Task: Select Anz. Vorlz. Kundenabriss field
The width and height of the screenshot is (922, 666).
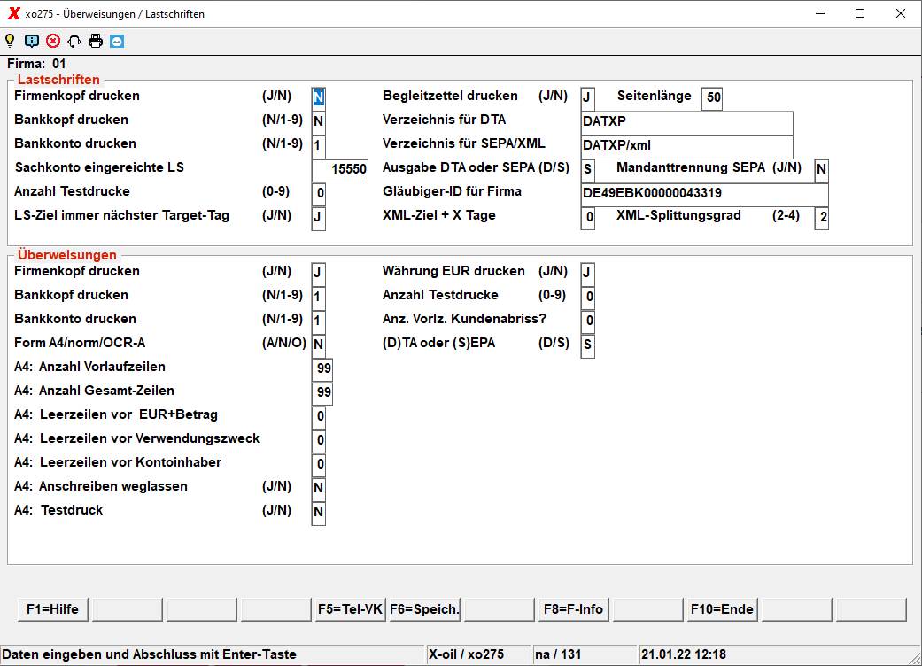Action: coord(587,321)
